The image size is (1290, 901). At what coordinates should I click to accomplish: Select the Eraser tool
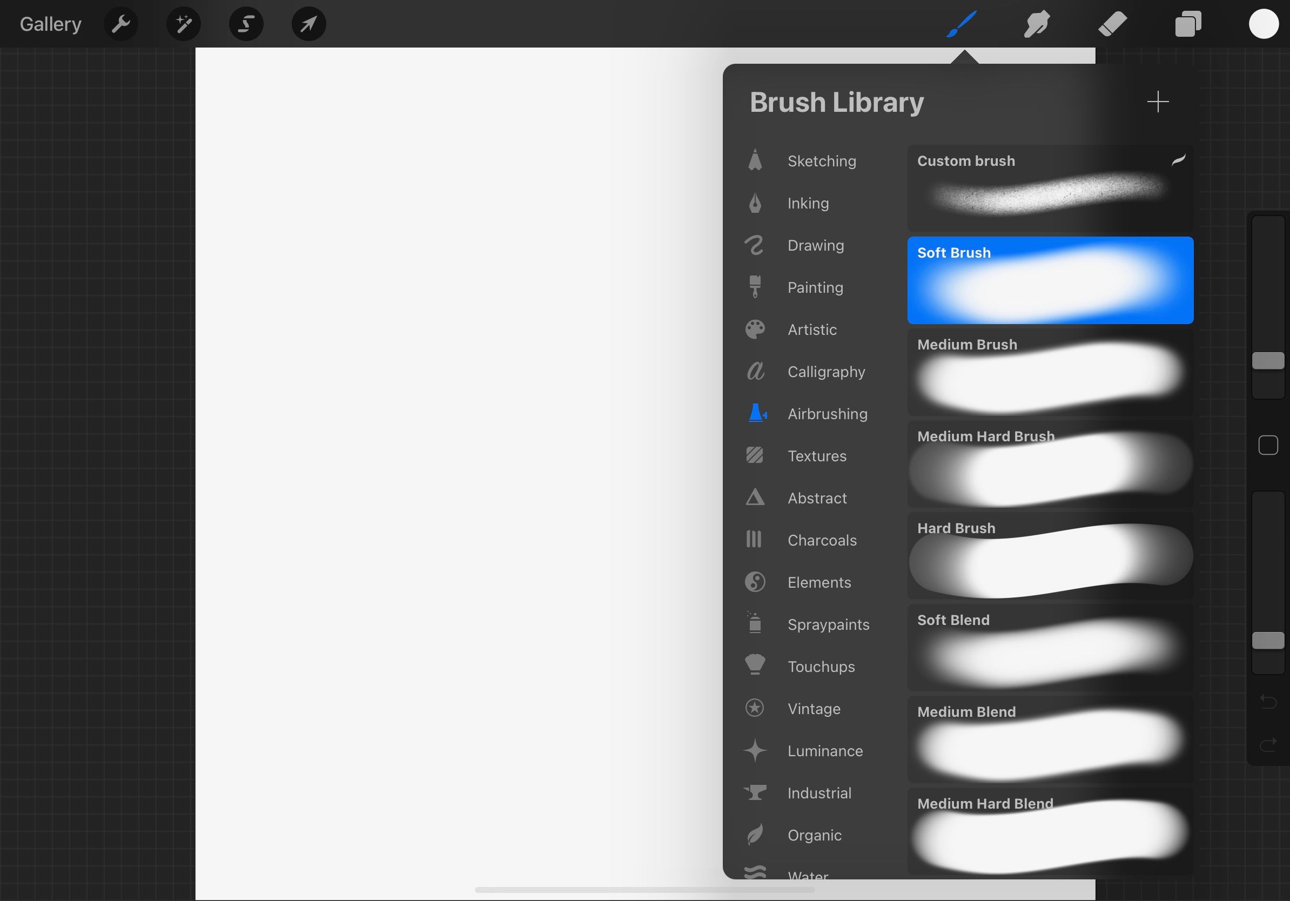pos(1112,24)
